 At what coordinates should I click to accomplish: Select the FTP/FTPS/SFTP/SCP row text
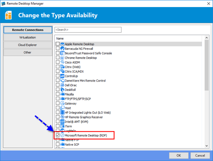78,99
